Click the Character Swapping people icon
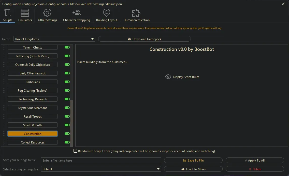The image size is (289, 176). pos(76,12)
